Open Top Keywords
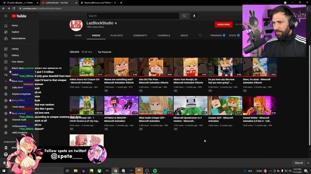 pyautogui.click(x=104, y=52)
